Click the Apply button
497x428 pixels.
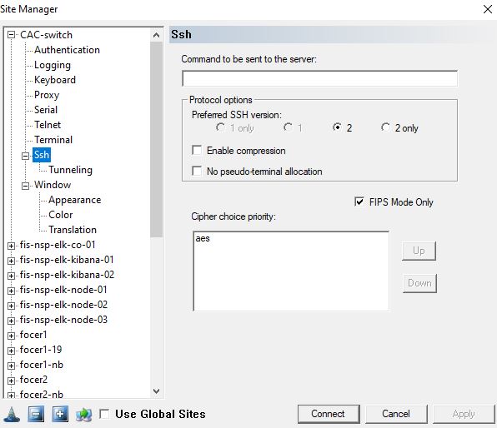[464, 414]
